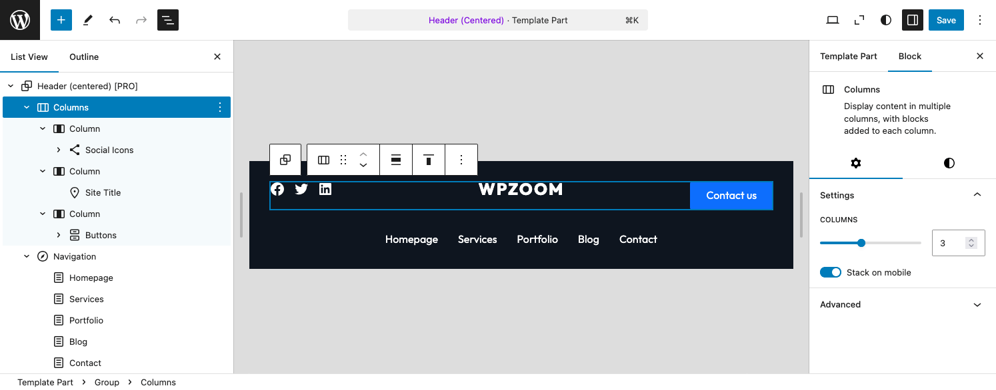Open the Styles half-circle tab in sidebar
Screen dimensions: 996x390
pos(949,163)
